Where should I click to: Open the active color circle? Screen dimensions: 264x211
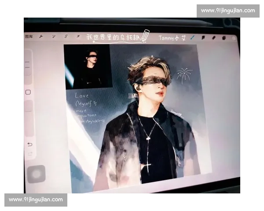[x=234, y=39]
